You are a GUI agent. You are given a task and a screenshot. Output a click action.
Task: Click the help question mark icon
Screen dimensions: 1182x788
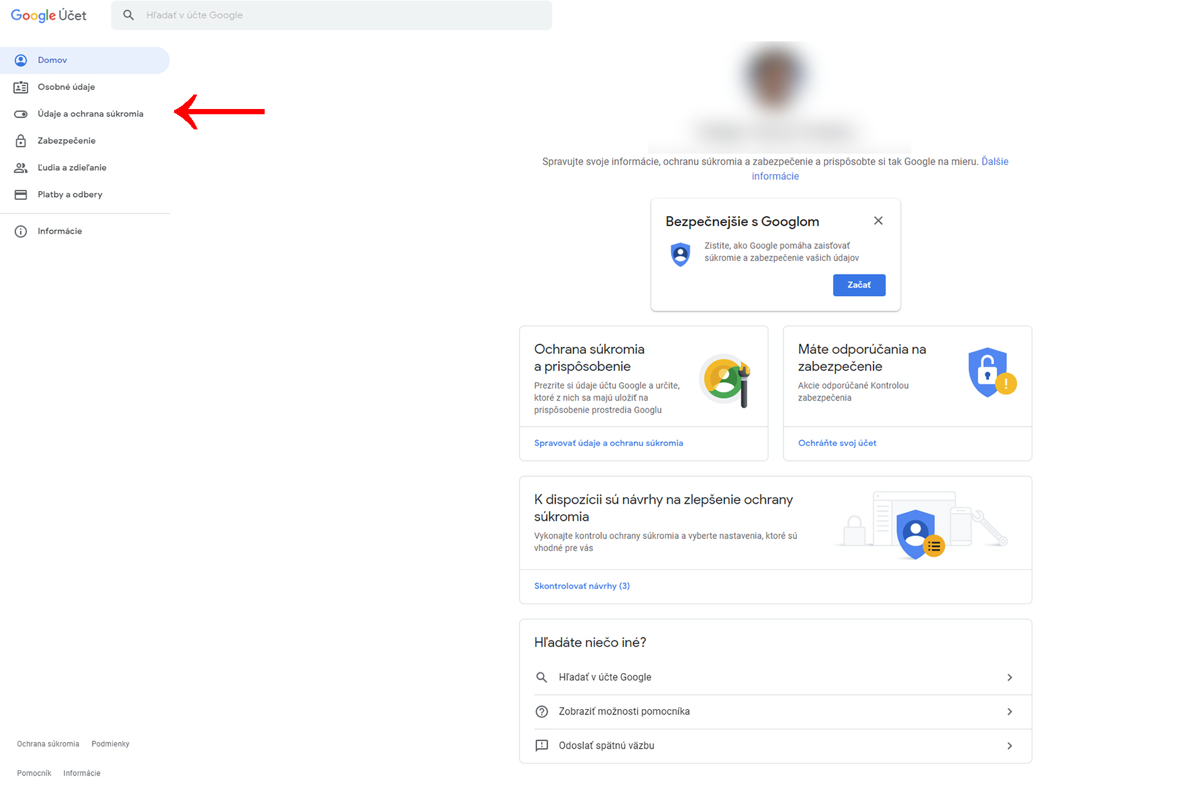[542, 712]
